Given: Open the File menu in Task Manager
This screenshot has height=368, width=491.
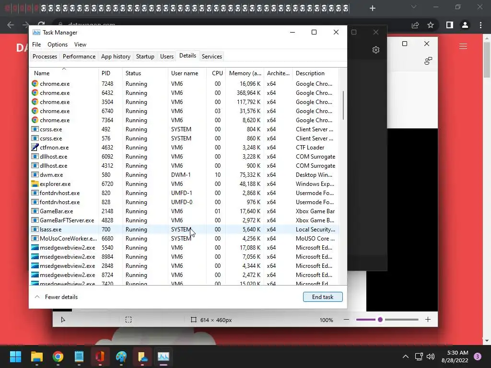Looking at the screenshot, I should 36,45.
